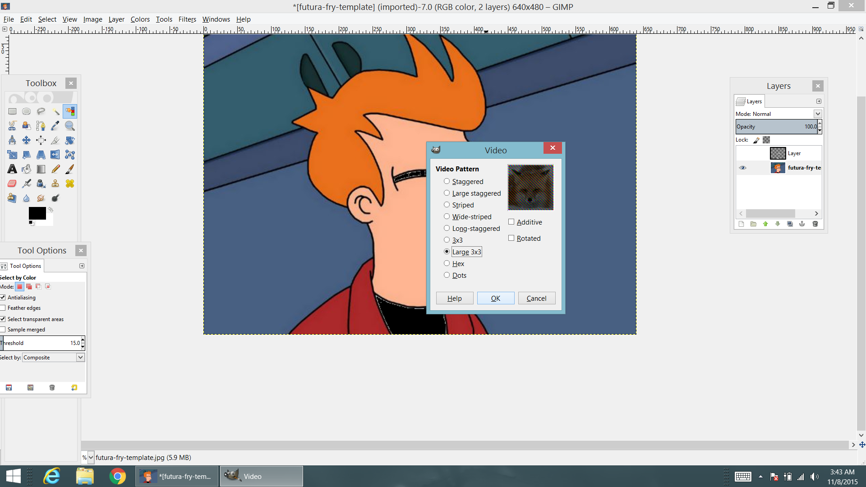The image size is (866, 487).
Task: Click the foreground black color swatch
Action: tap(37, 213)
